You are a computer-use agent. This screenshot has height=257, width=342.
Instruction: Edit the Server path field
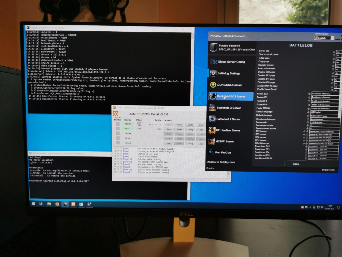coord(325,122)
